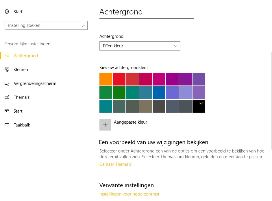Choose the black background color swatch
Screen dimensions: 272x201
pyautogui.click(x=199, y=106)
